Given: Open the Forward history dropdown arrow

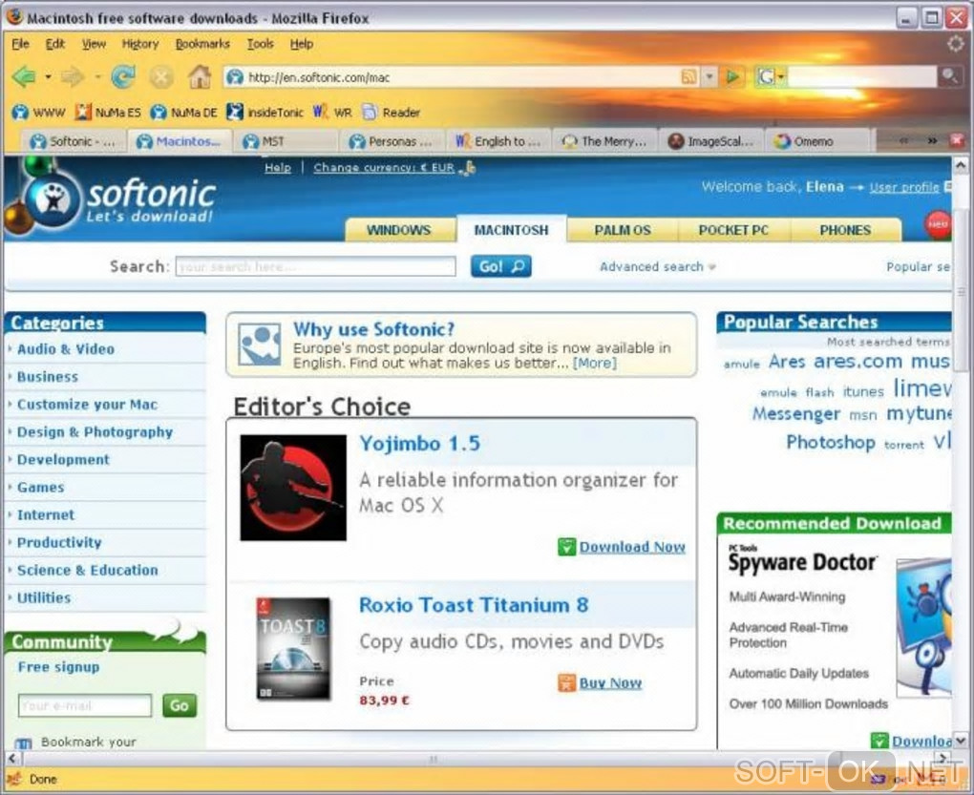Looking at the screenshot, I should pos(96,77).
